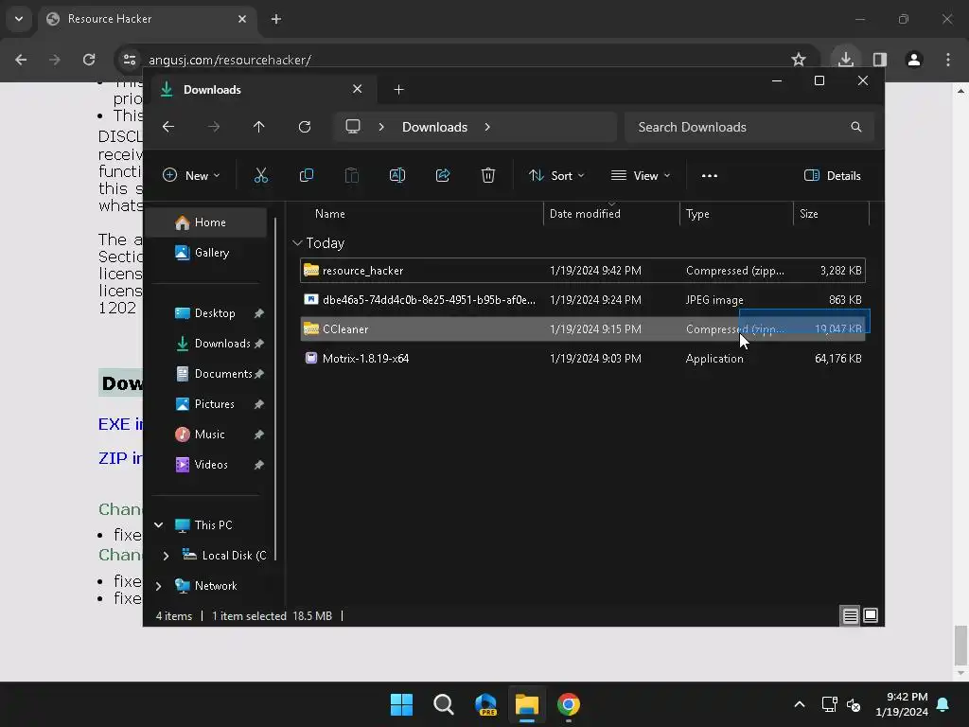Close the Downloads Explorer tab
The width and height of the screenshot is (969, 727).
(x=357, y=89)
